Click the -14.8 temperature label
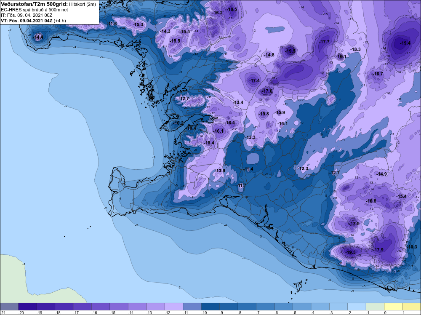The width and height of the screenshot is (421, 315). [x=269, y=55]
